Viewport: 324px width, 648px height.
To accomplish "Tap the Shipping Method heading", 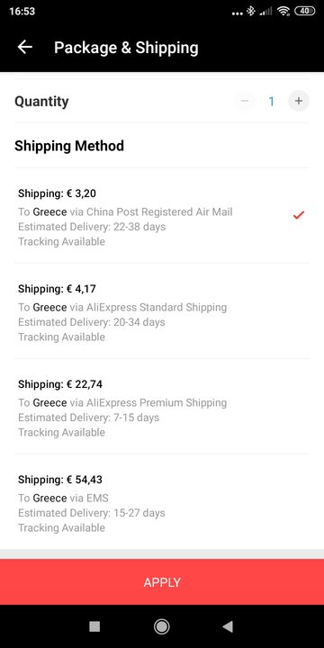I will pos(69,146).
